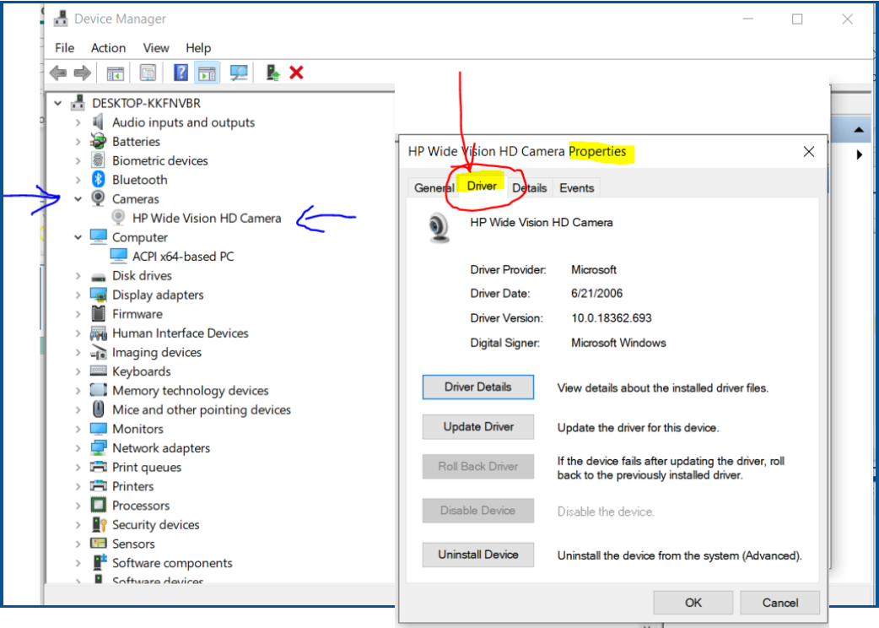879x628 pixels.
Task: Click the Keyboards category icon
Action: click(98, 371)
